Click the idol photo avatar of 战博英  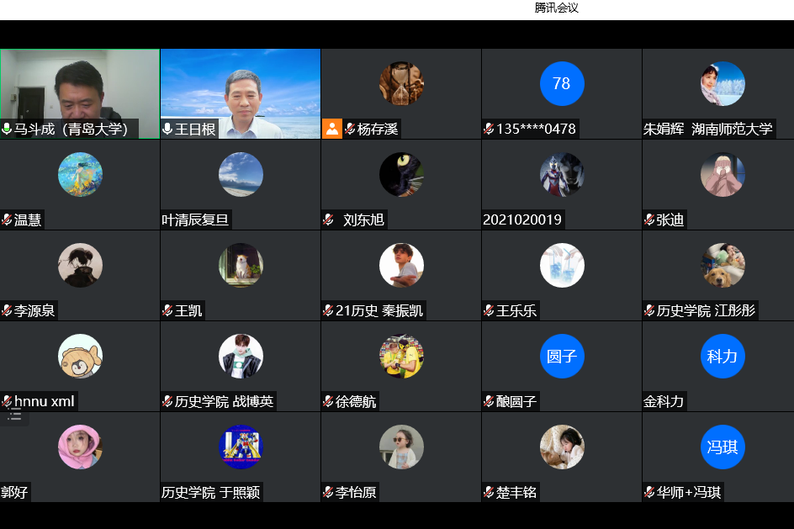(241, 356)
